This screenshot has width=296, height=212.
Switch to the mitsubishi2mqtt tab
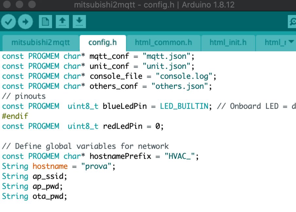click(41, 42)
